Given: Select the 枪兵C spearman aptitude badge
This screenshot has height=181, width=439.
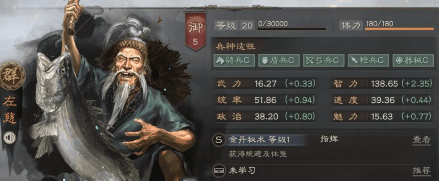Looking at the screenshot, I should tap(368, 61).
